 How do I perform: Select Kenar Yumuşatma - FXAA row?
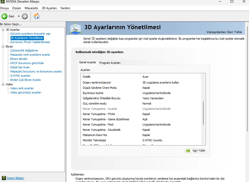pos(141,114)
